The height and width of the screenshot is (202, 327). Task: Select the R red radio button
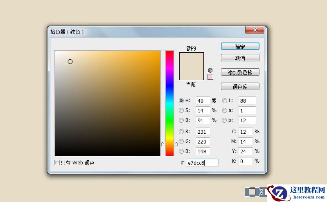point(181,132)
